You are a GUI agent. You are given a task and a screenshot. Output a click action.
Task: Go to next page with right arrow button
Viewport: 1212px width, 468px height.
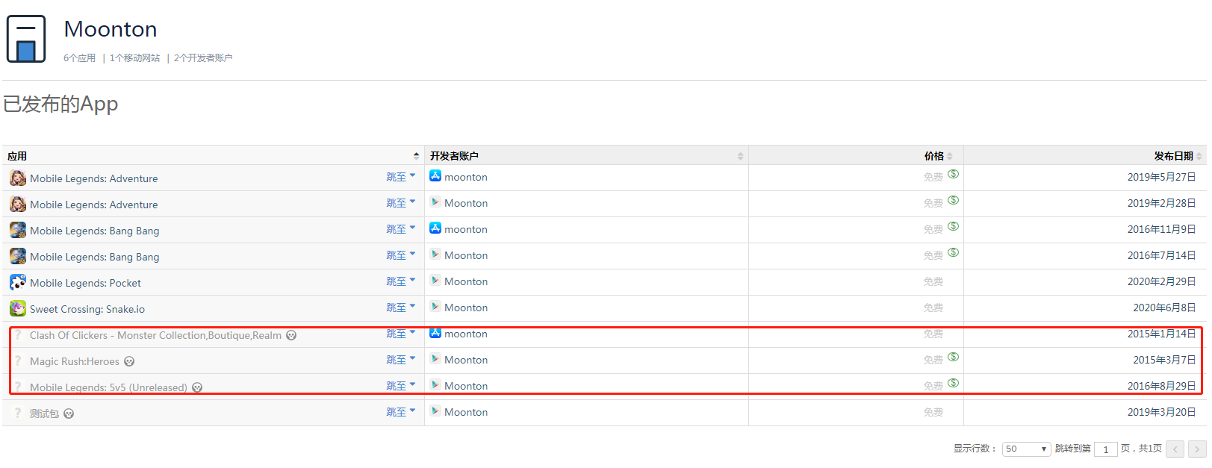(1197, 449)
